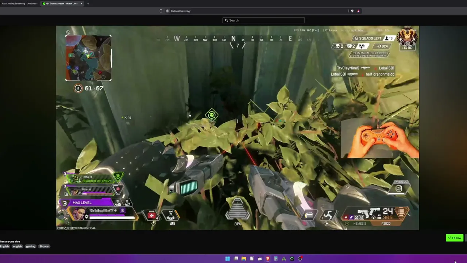The height and width of the screenshot is (263, 467).
Task: Click the compass N heading marker
Action: (x=233, y=38)
